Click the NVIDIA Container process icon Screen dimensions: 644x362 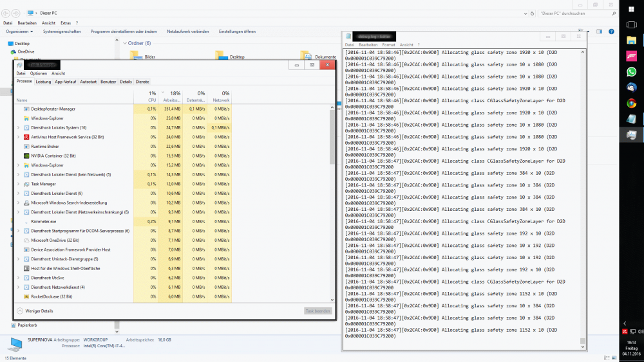tap(26, 156)
